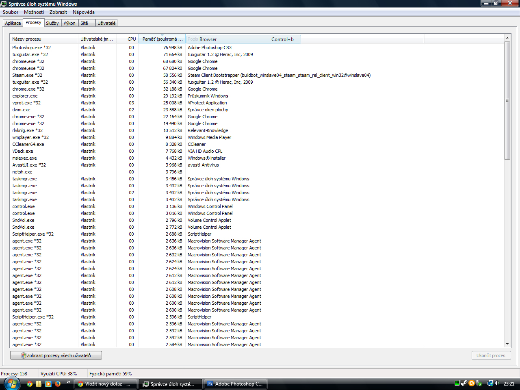The height and width of the screenshot is (390, 520).
Task: Open the Windows Media Player quick launch icon
Action: tap(48, 383)
